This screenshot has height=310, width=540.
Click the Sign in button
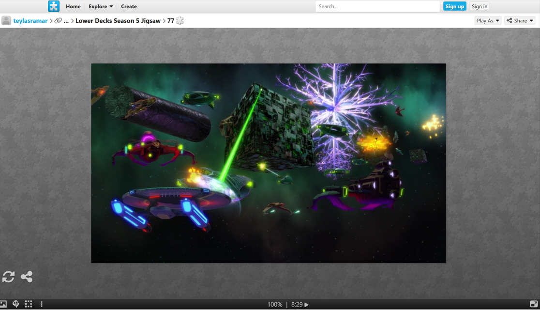click(x=480, y=6)
